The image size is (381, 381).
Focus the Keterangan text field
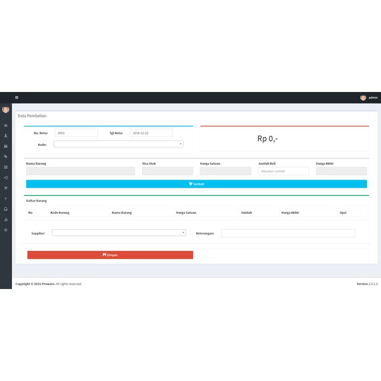pyautogui.click(x=288, y=233)
